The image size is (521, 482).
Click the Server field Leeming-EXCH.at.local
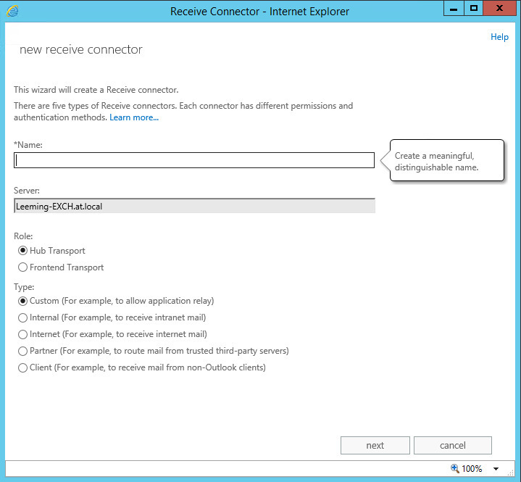tap(194, 206)
